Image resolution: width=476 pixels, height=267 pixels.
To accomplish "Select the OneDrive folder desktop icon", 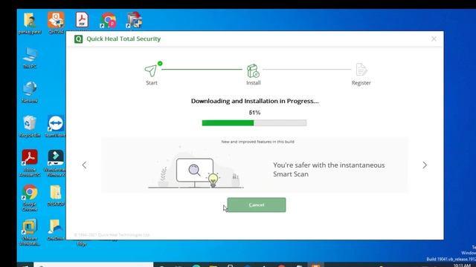I will (55, 230).
